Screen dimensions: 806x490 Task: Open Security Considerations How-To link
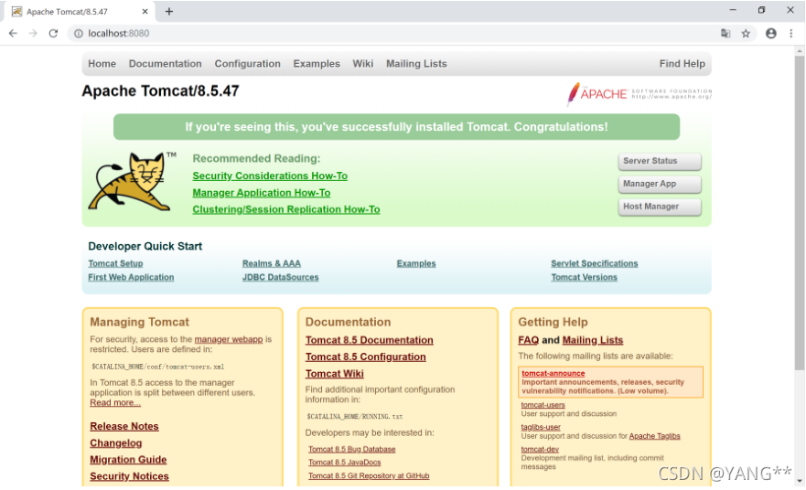[x=270, y=176]
